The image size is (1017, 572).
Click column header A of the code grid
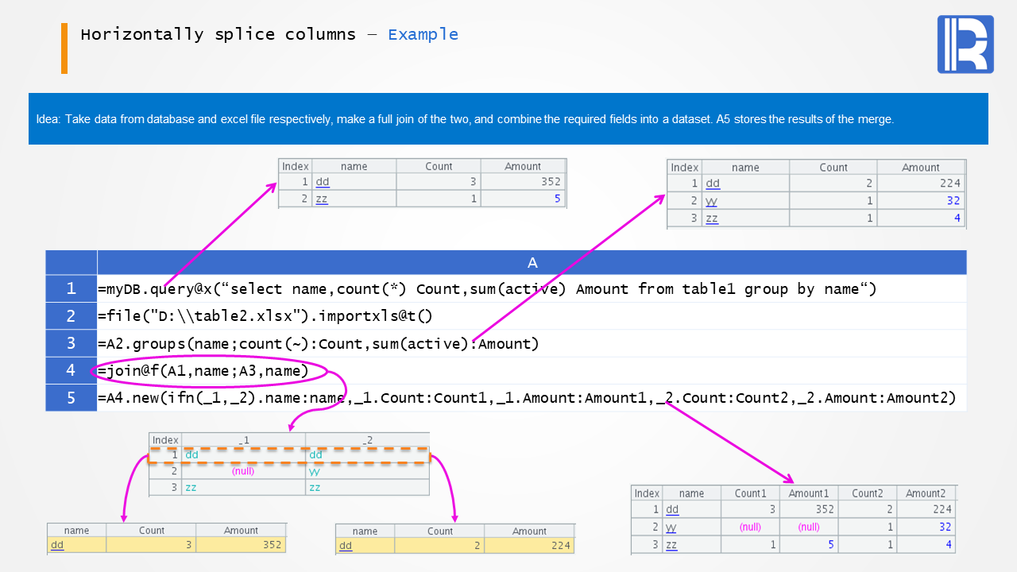(x=532, y=262)
